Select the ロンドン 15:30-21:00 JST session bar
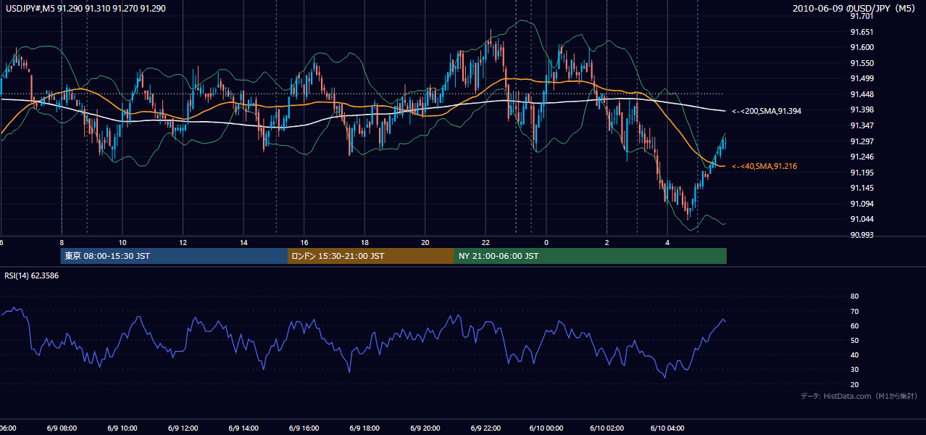 click(x=371, y=256)
